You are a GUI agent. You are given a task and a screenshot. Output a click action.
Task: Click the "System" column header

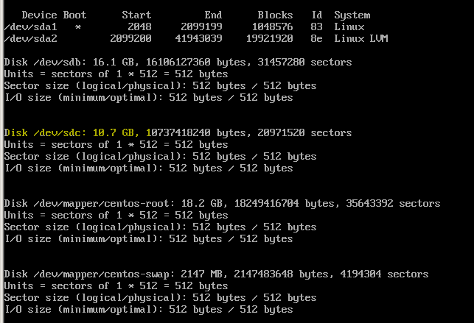pyautogui.click(x=352, y=15)
